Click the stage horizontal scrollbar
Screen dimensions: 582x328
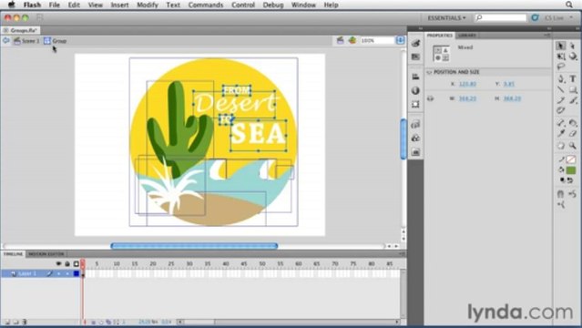click(x=194, y=246)
